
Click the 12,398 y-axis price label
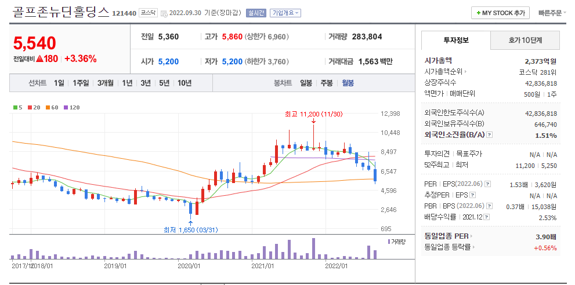click(391, 114)
